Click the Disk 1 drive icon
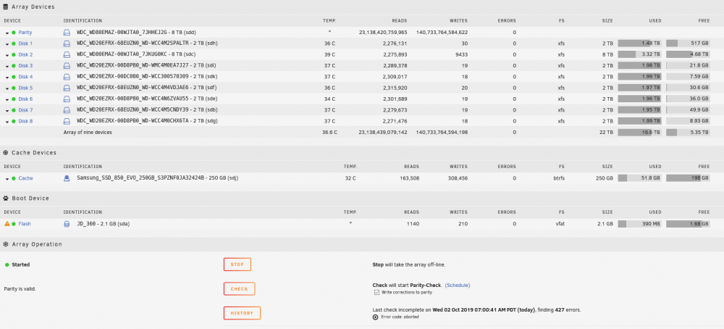Image resolution: width=724 pixels, height=329 pixels. 67,44
